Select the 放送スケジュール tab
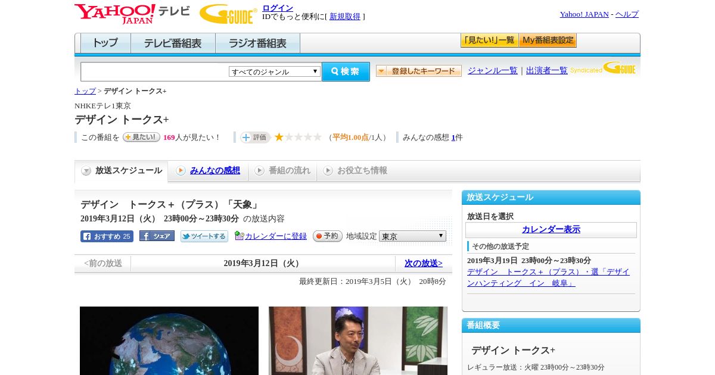This screenshot has height=375, width=715. (x=121, y=171)
